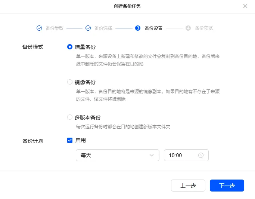The height and width of the screenshot is (199, 255).
Task: Close the 创建备份任务 dialog with X
Action: 245,6
